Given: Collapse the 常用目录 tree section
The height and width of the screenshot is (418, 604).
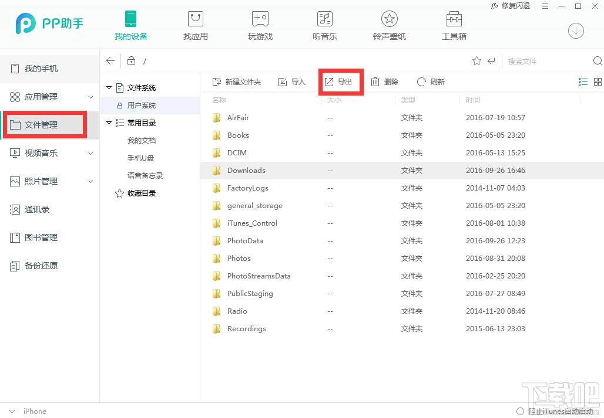Looking at the screenshot, I should point(109,123).
